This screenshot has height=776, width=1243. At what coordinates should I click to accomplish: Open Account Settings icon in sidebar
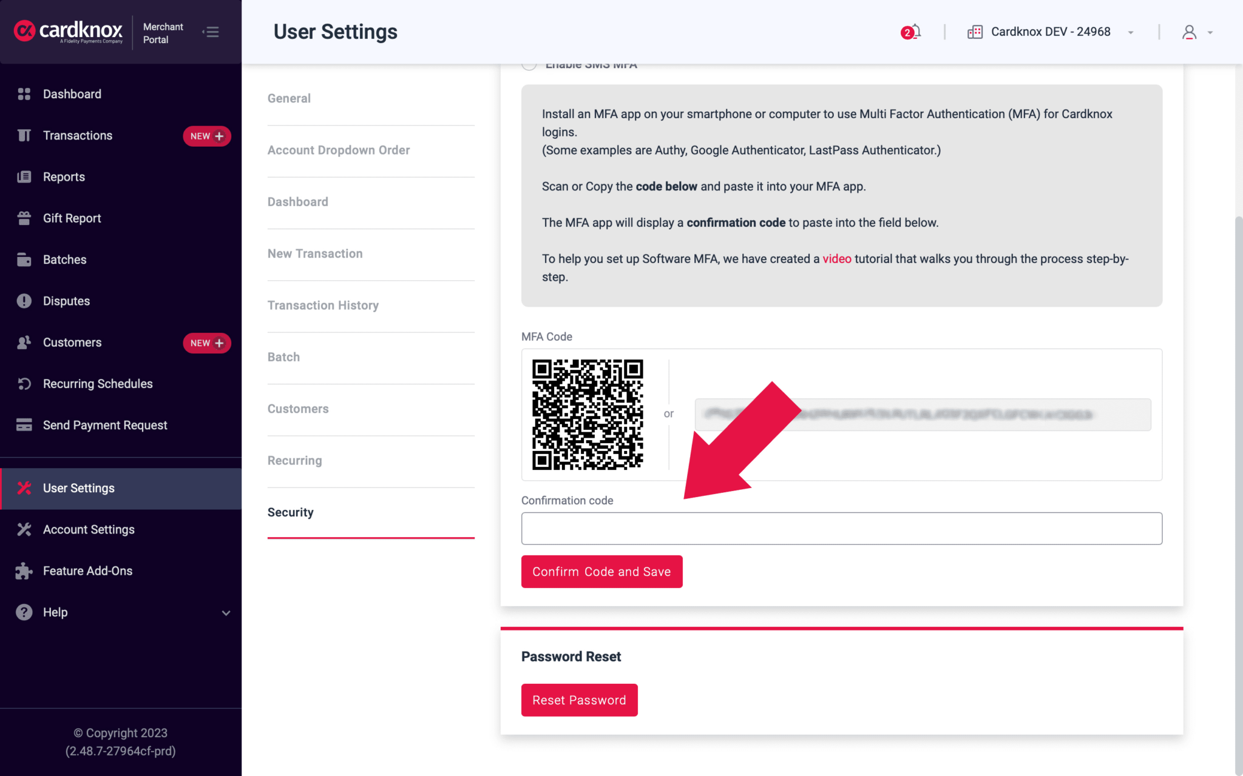point(24,529)
